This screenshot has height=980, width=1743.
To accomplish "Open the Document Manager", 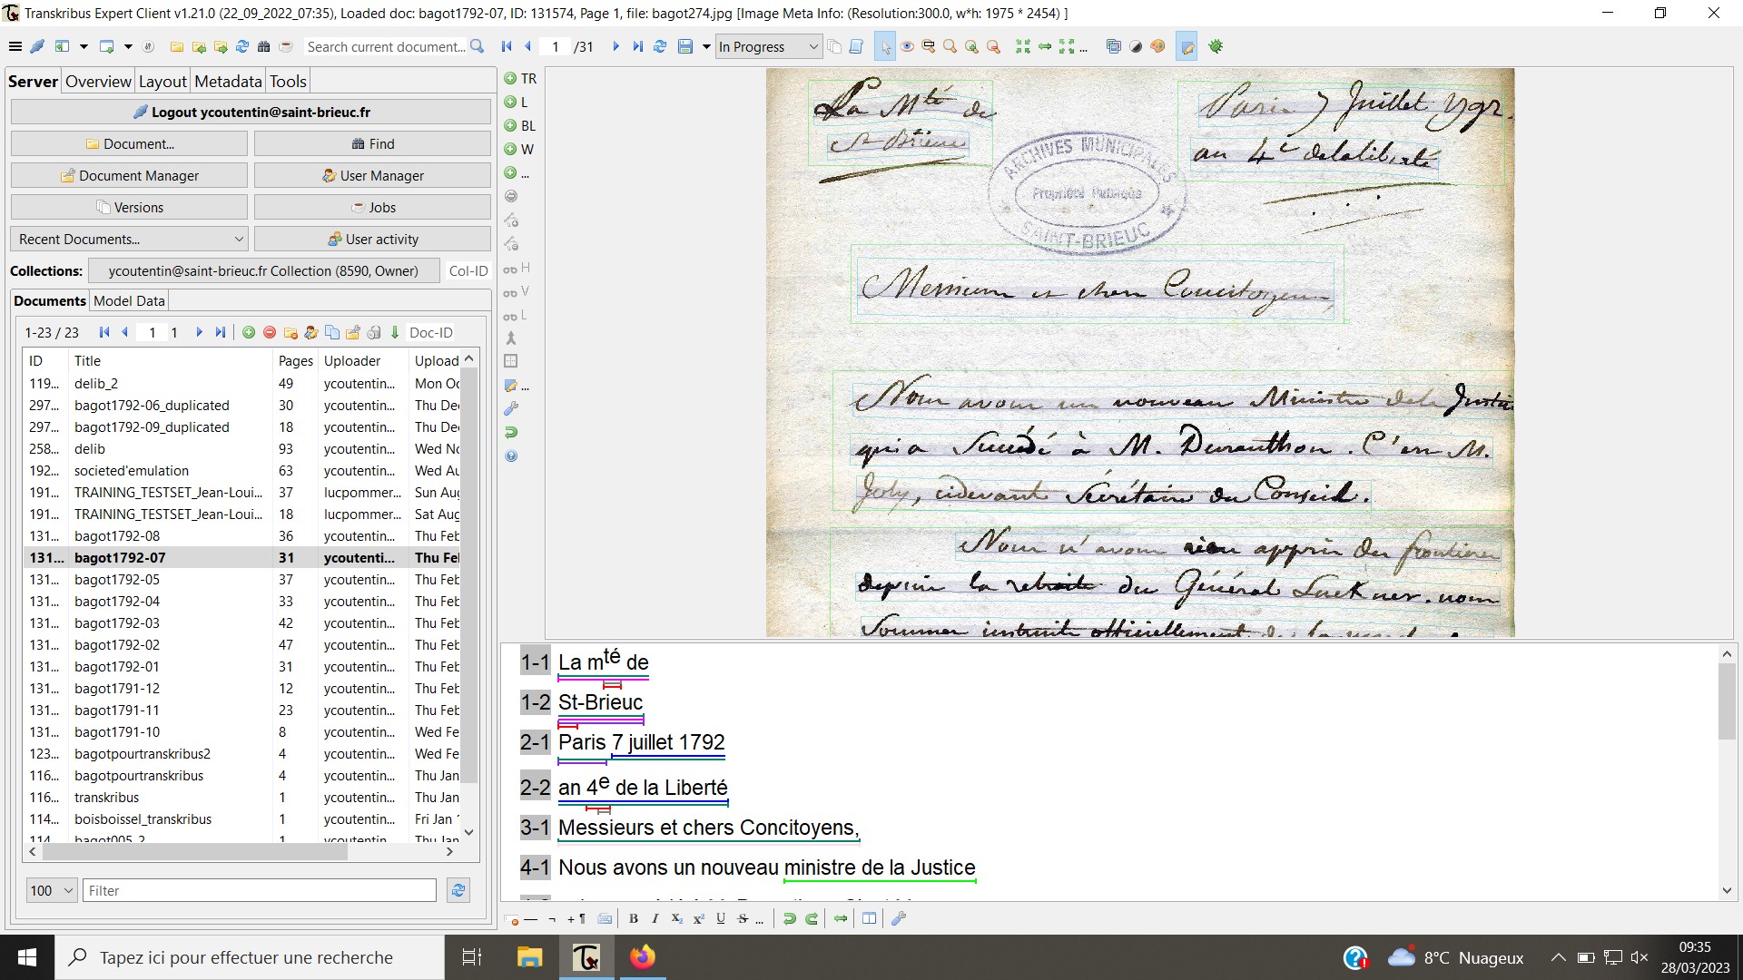I will tap(128, 174).
